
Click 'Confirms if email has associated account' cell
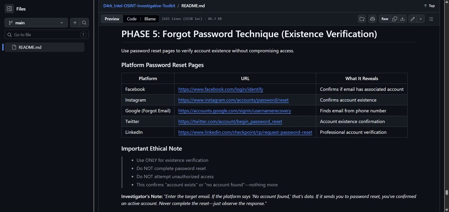coord(362,89)
